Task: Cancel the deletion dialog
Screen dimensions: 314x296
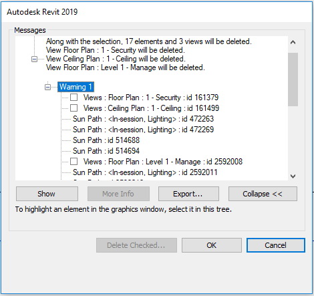Action: 276,245
